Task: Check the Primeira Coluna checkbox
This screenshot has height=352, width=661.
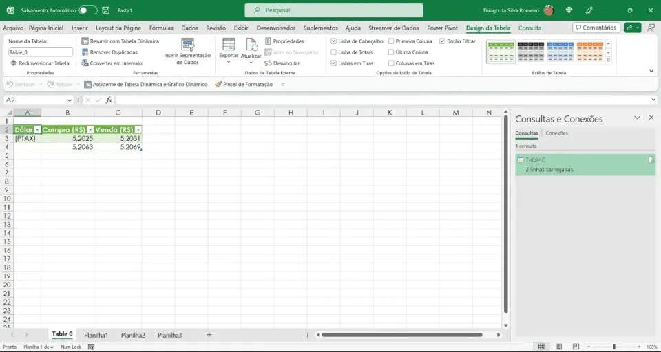Action: (x=391, y=41)
